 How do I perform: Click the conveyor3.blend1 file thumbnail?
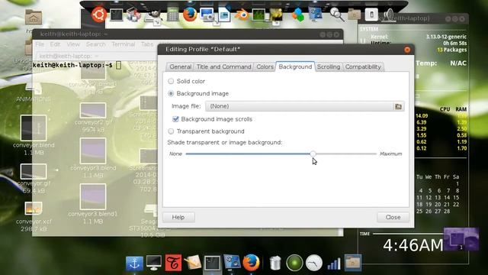[93, 197]
